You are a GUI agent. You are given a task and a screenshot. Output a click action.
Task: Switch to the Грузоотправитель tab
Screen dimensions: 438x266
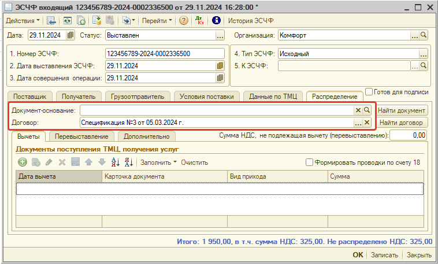(138, 97)
